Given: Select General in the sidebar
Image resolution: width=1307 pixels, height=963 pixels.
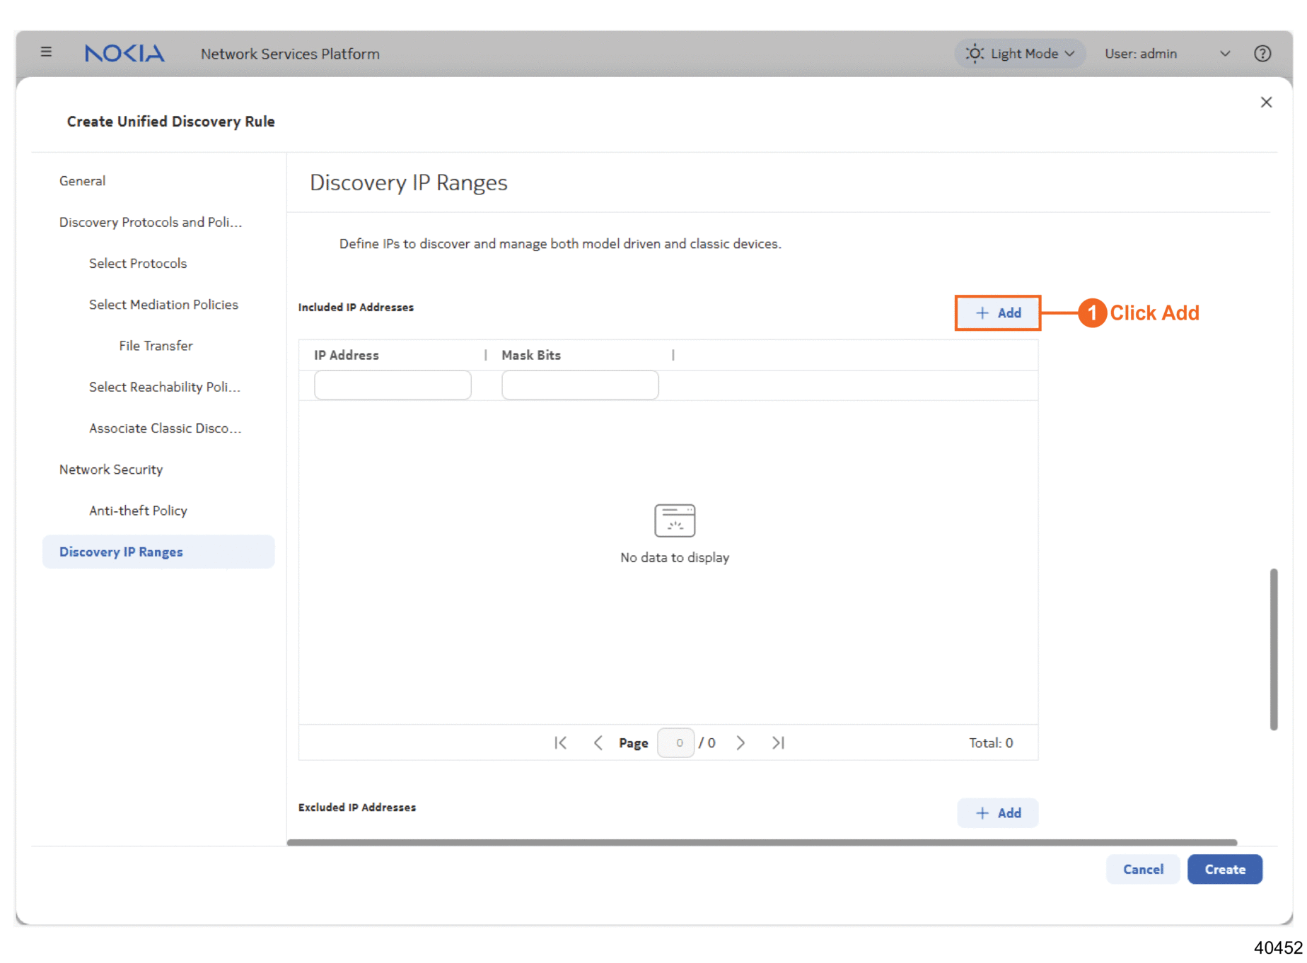Looking at the screenshot, I should [x=82, y=181].
